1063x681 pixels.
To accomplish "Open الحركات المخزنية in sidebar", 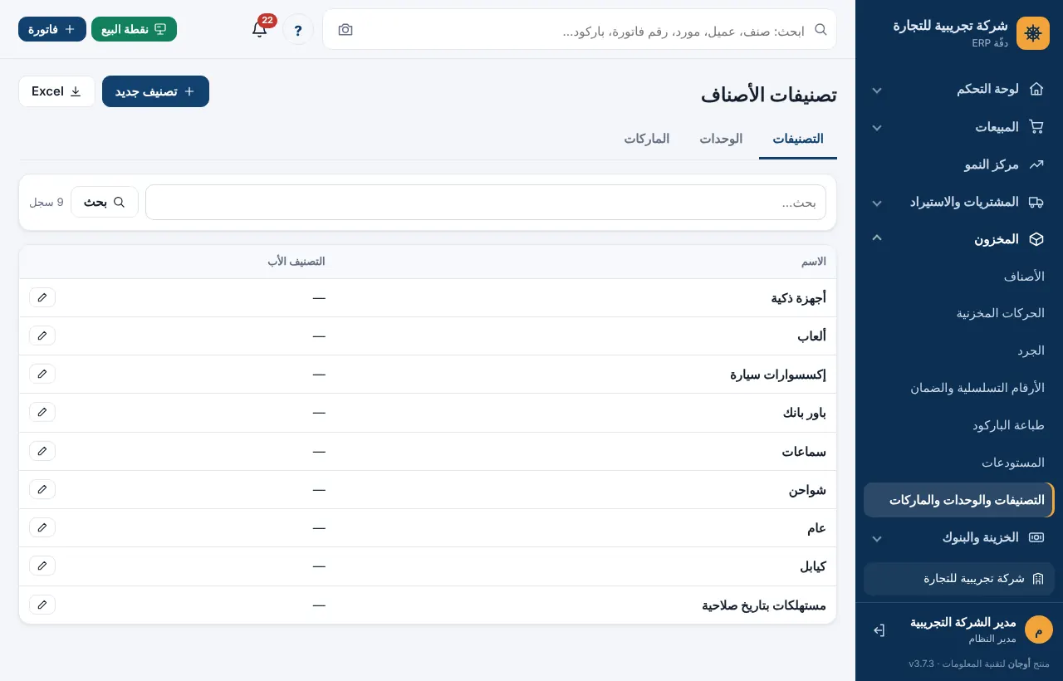I will pos(959,313).
